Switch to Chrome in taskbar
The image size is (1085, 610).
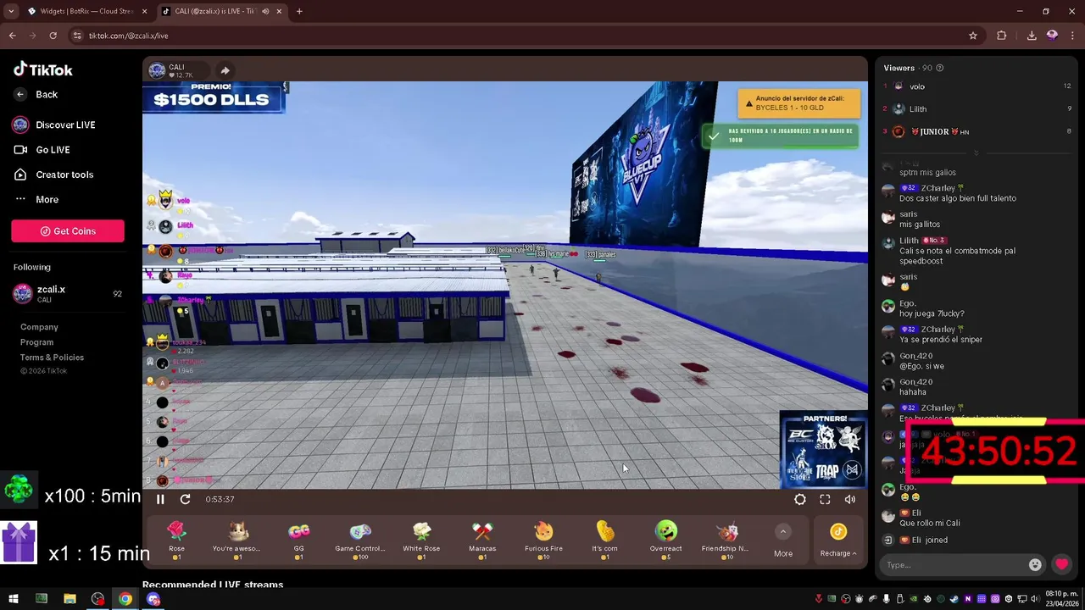[x=125, y=599]
